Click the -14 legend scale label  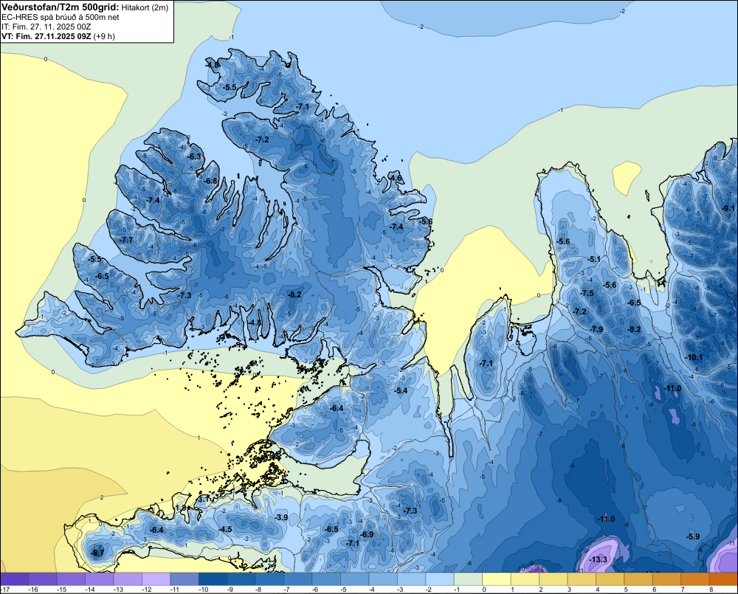pos(90,590)
